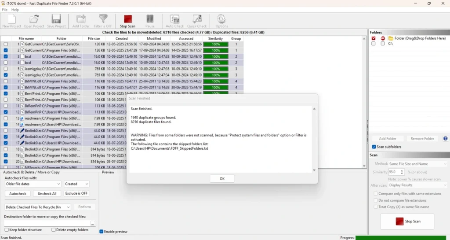The image size is (450, 240).
Task: Click the Autocheck button
Action: click(x=18, y=193)
